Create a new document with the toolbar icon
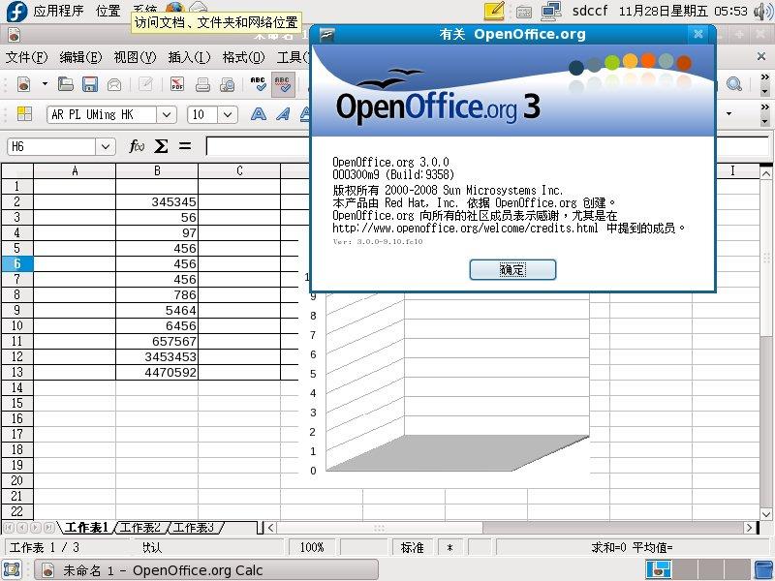 tap(23, 84)
